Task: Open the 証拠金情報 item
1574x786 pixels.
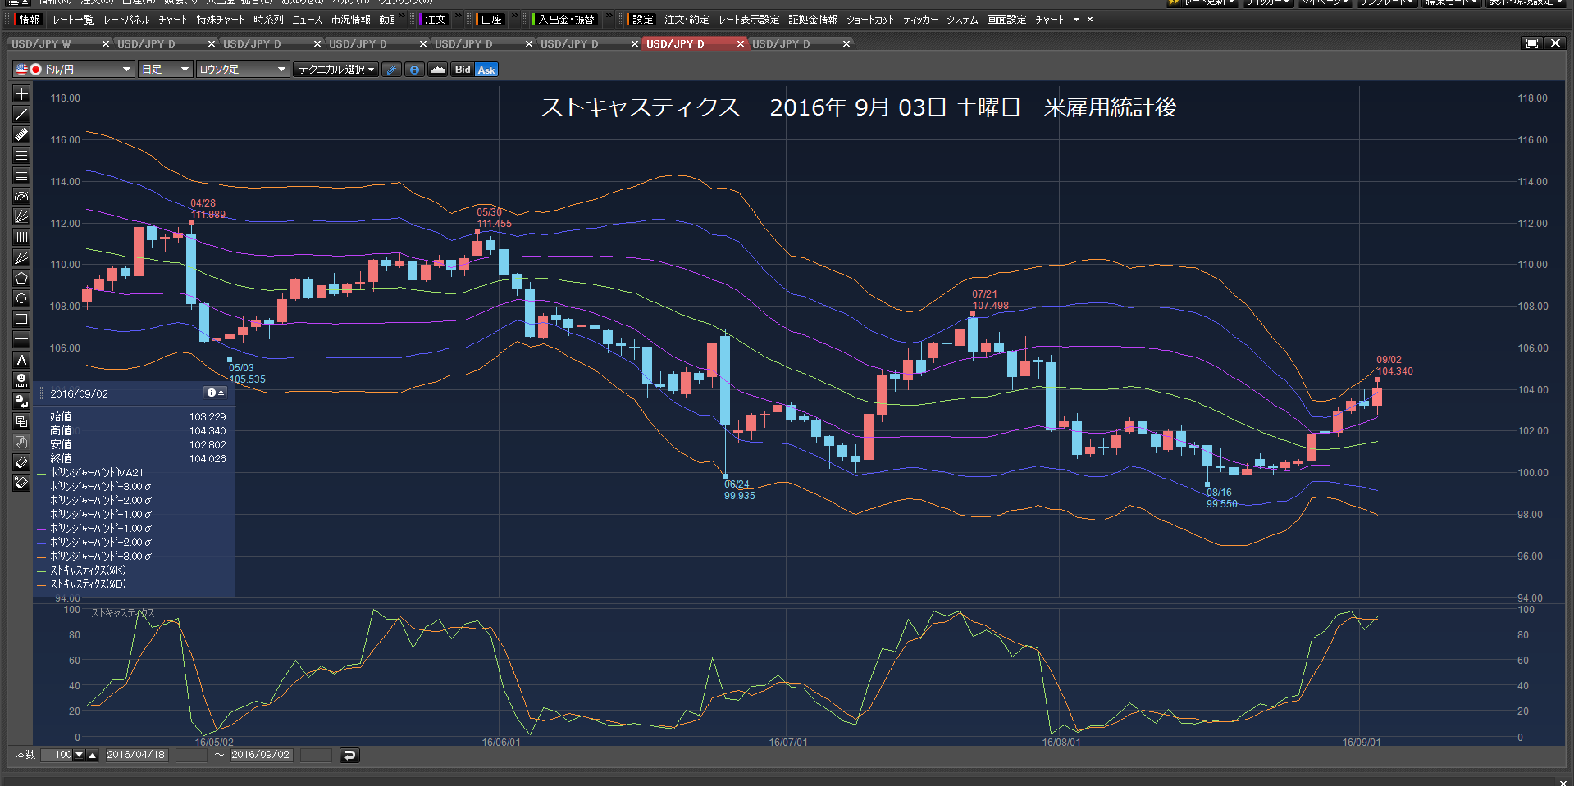Action: point(813,20)
